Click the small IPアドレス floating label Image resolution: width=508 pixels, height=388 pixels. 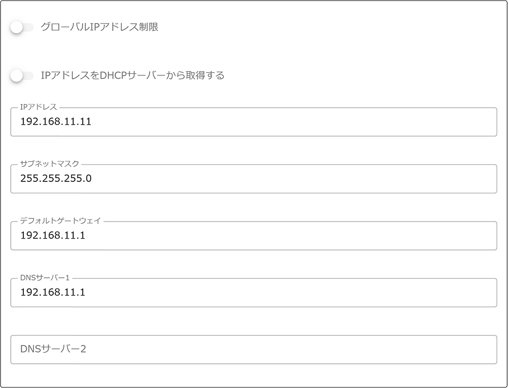(x=38, y=107)
